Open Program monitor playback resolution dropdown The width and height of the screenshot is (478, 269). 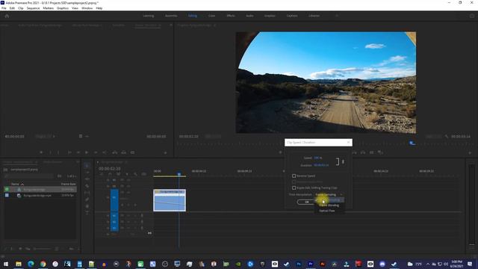click(433, 136)
